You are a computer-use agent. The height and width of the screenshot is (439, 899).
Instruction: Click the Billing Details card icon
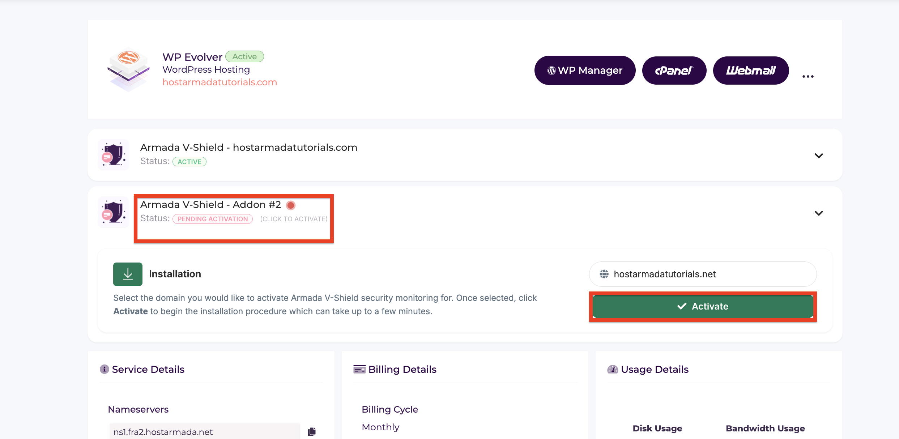(x=359, y=369)
